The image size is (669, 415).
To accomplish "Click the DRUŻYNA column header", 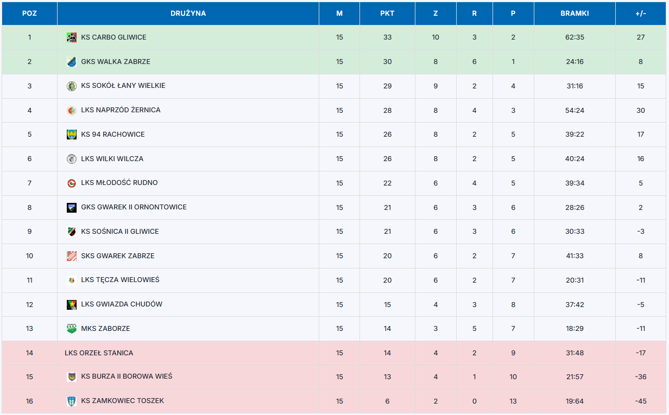I will (188, 14).
